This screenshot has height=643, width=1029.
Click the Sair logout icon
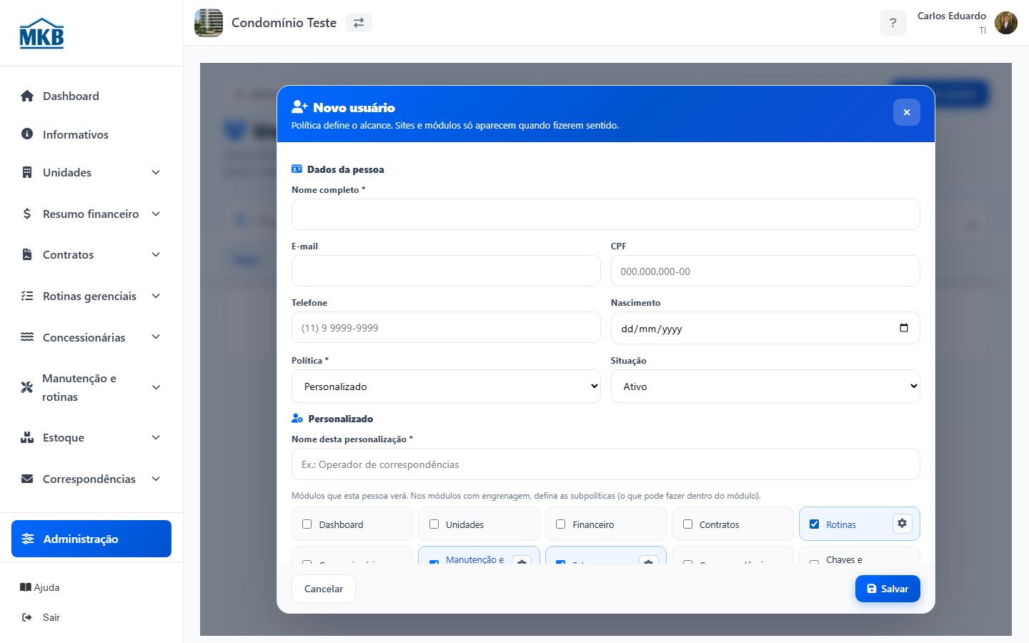coord(27,617)
